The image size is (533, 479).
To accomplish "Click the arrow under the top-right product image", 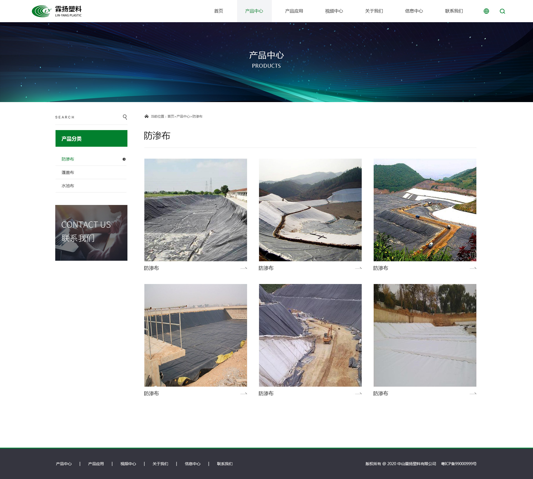I will [x=473, y=268].
